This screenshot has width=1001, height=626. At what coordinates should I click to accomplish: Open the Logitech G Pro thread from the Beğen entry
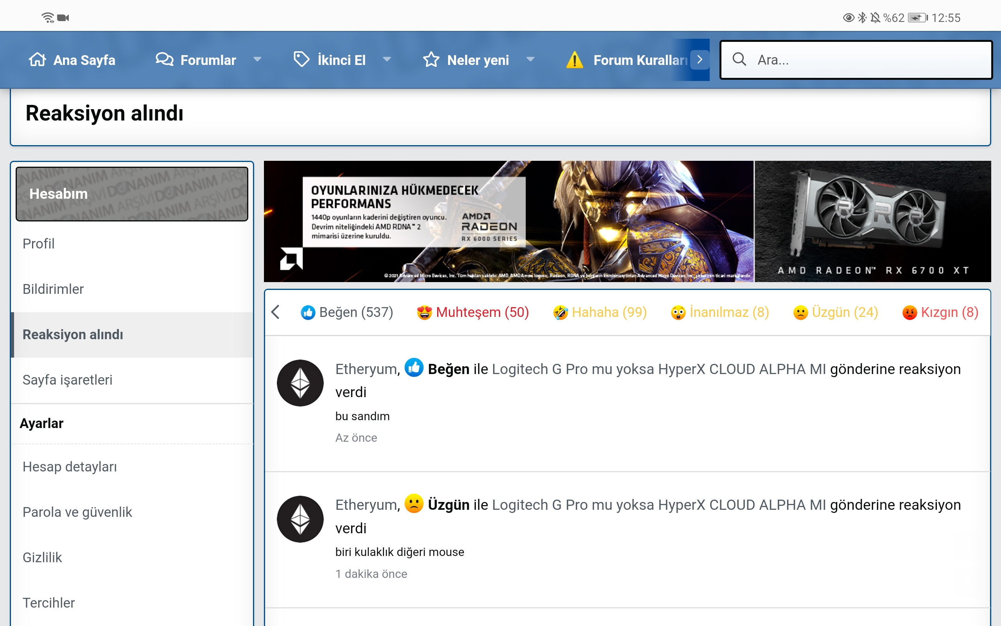[x=658, y=369]
